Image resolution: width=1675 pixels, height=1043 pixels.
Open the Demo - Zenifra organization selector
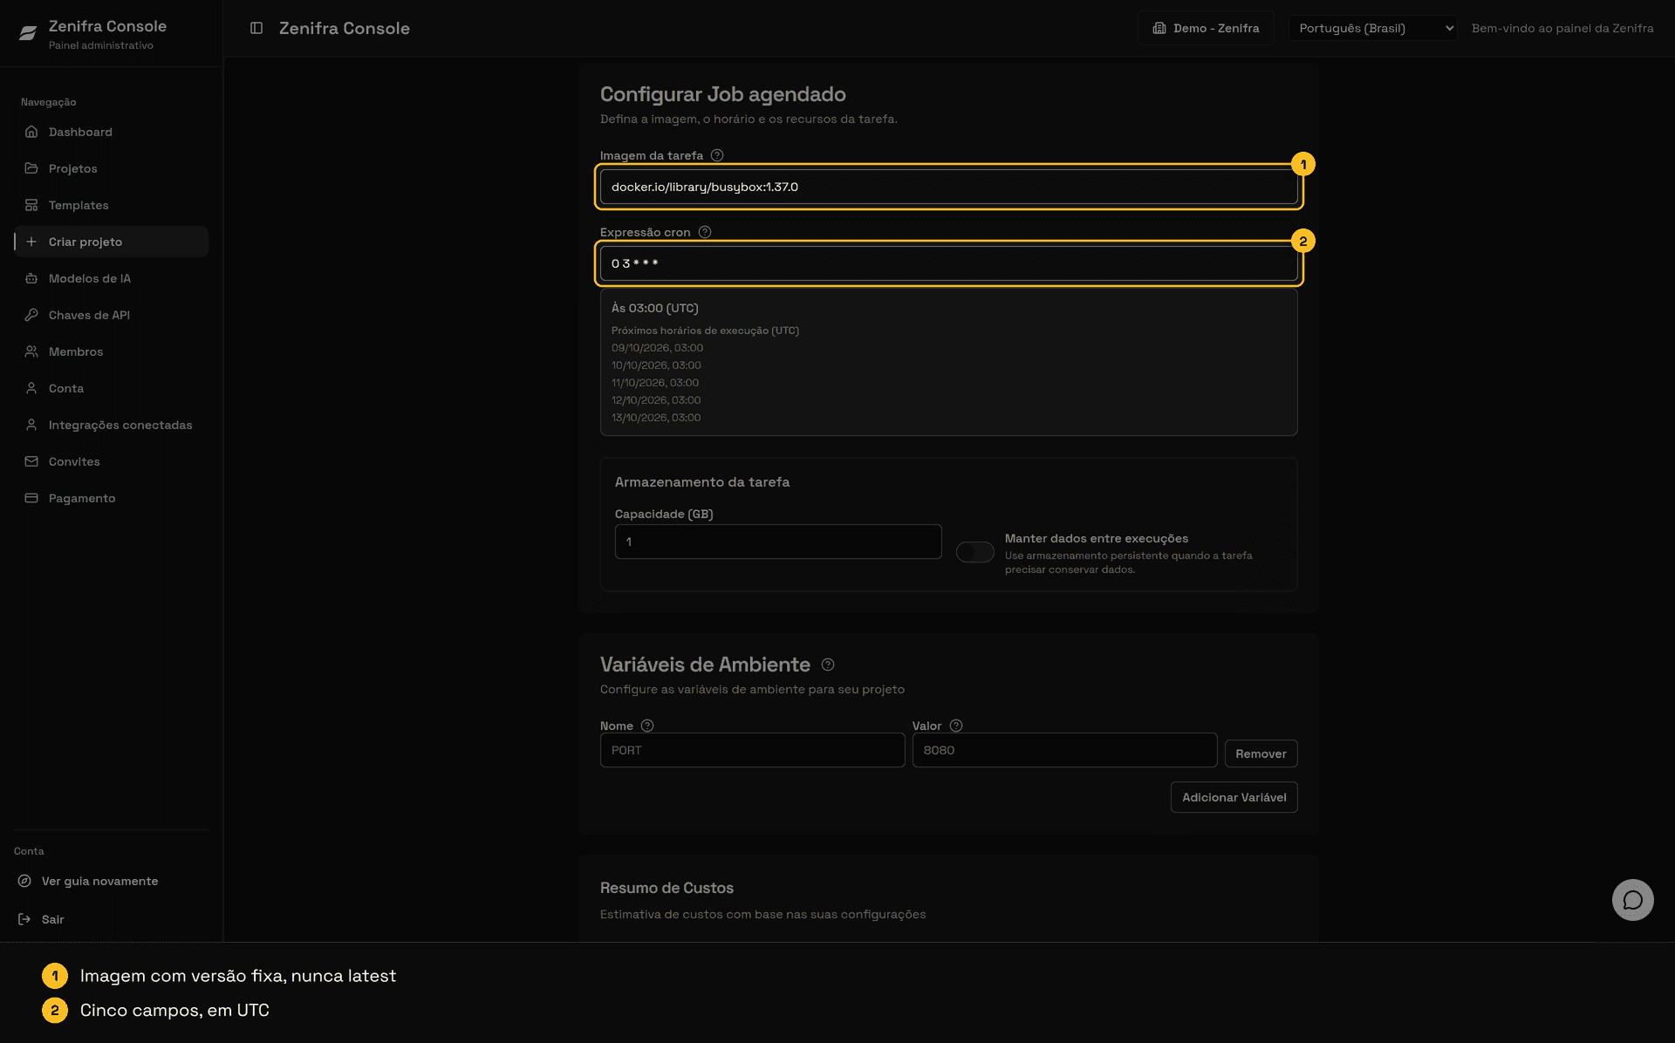click(x=1206, y=28)
